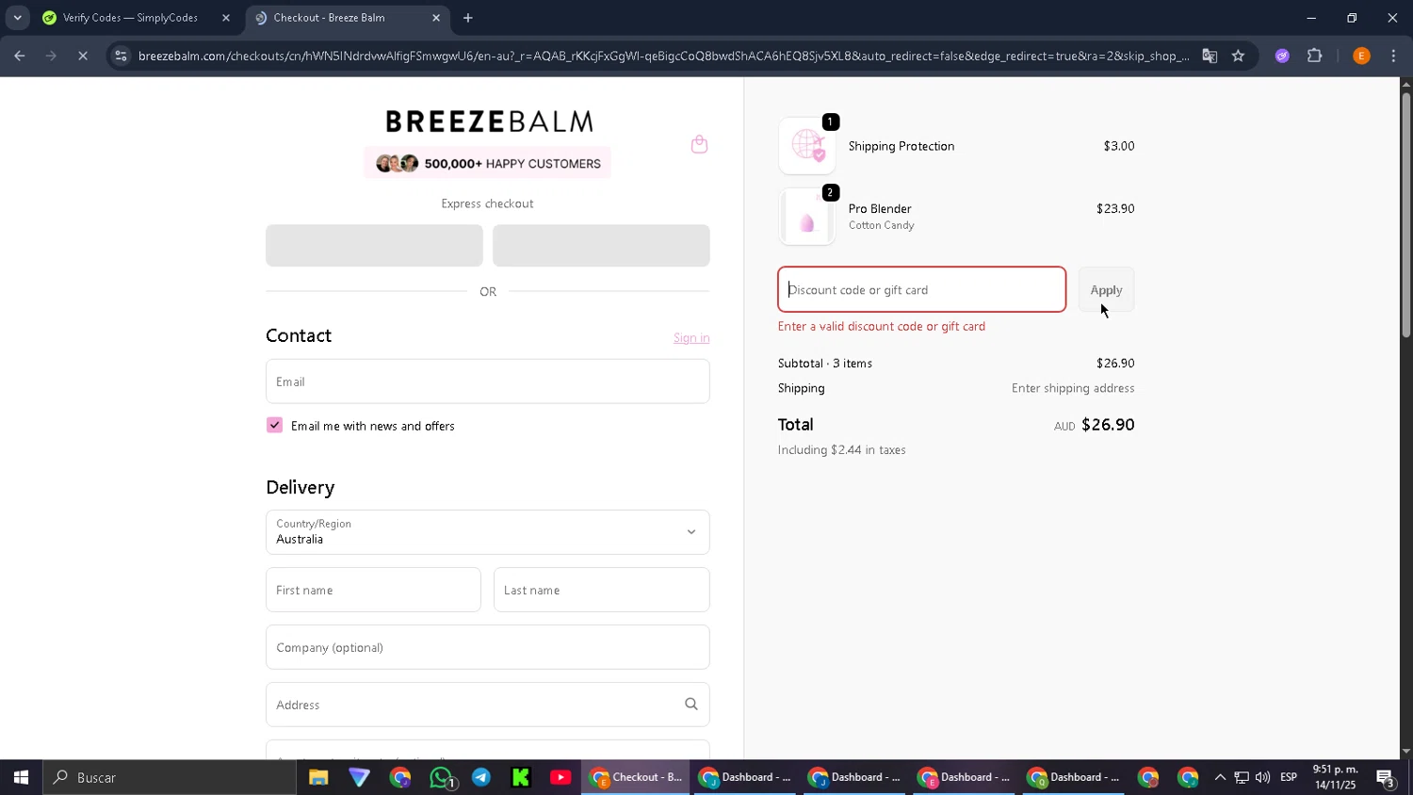Image resolution: width=1413 pixels, height=795 pixels.
Task: Switch to Verify Codes — SimplyCodes tab
Action: (135, 18)
